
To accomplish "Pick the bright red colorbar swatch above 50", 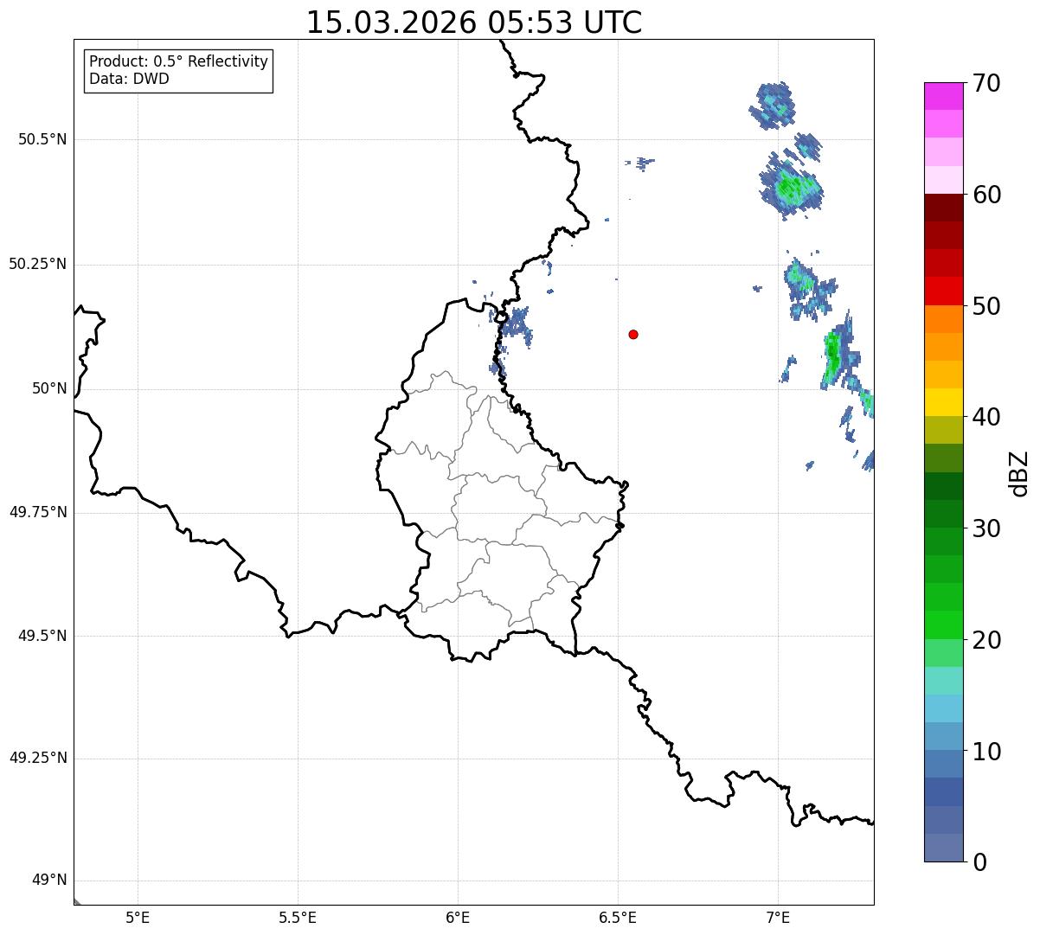I will tap(944, 291).
